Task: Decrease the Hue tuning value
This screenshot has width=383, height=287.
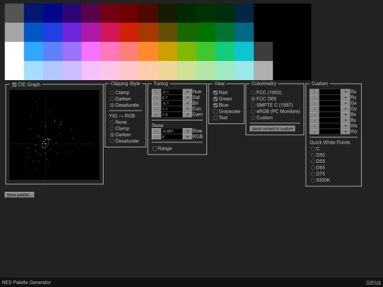Action: tap(156, 91)
